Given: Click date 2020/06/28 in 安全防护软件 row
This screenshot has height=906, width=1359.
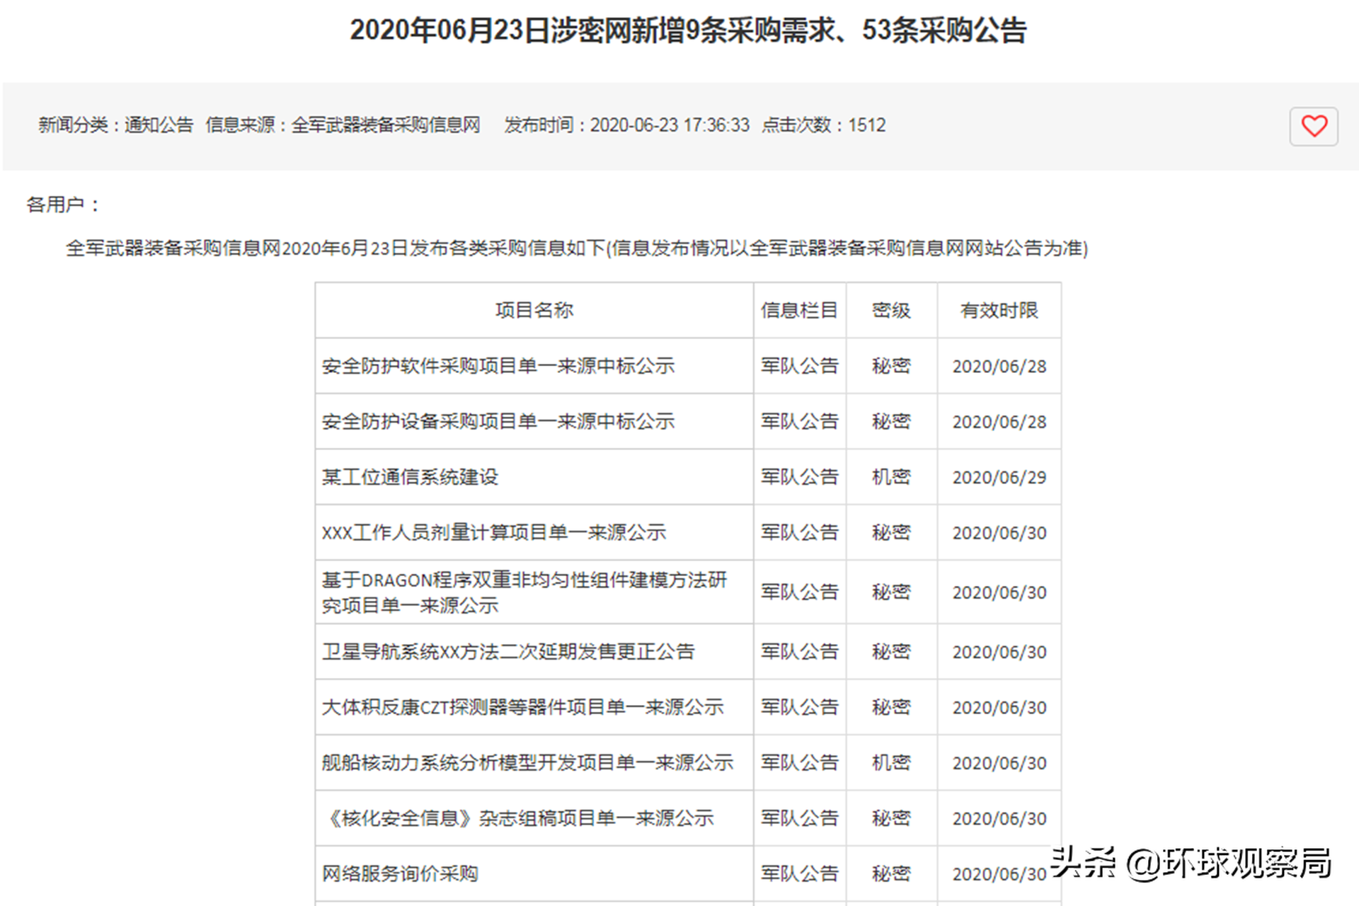Looking at the screenshot, I should pyautogui.click(x=999, y=367).
